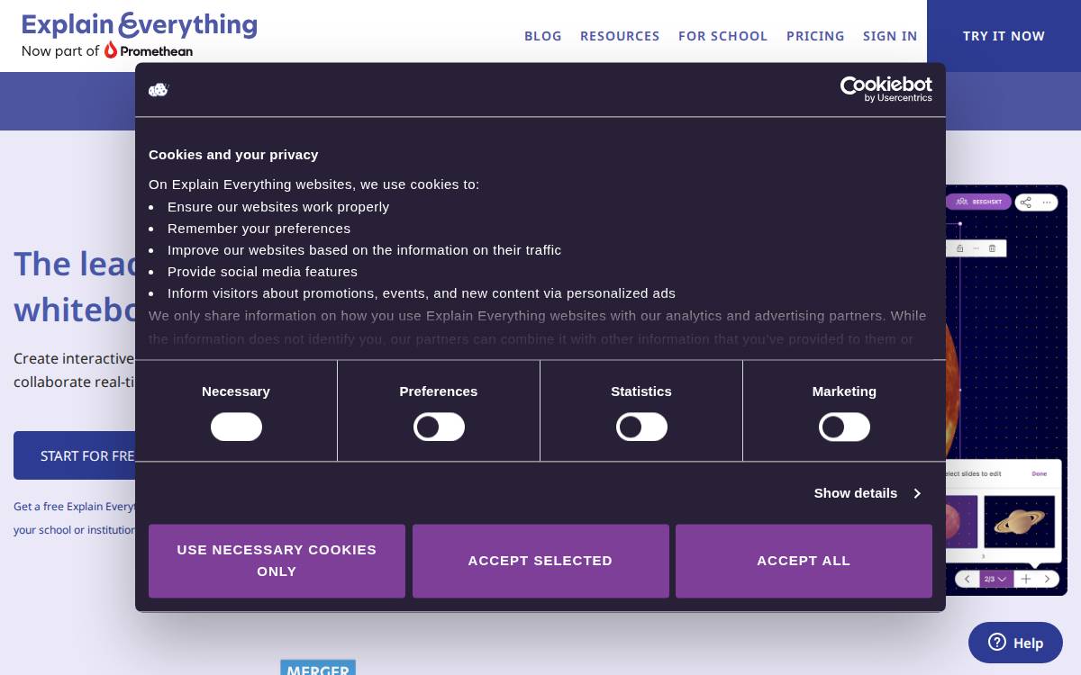Open the 2/3 slide selector dropdown
1081x675 pixels.
pyautogui.click(x=995, y=579)
